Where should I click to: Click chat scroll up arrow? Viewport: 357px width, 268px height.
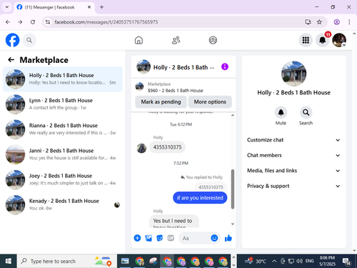point(233,115)
